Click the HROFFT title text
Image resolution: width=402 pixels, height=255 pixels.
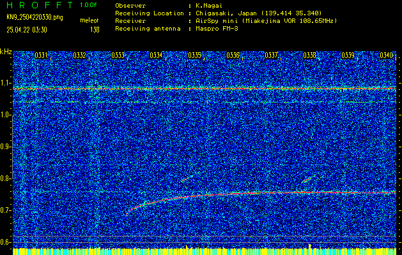pyautogui.click(x=40, y=5)
